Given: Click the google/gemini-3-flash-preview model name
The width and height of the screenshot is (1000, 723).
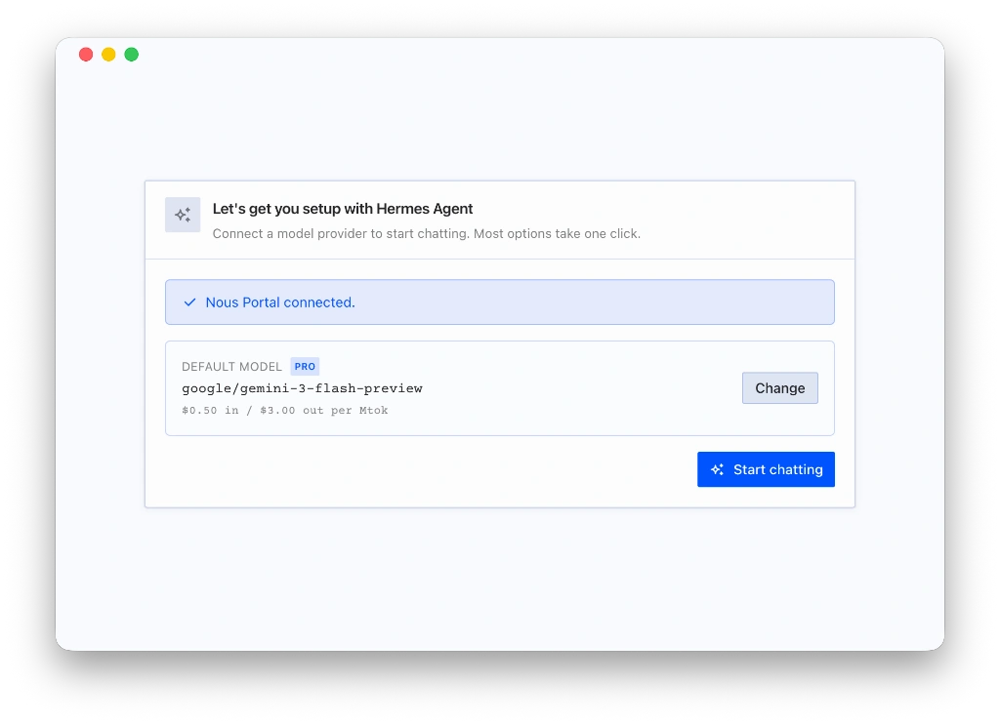Looking at the screenshot, I should pos(302,388).
